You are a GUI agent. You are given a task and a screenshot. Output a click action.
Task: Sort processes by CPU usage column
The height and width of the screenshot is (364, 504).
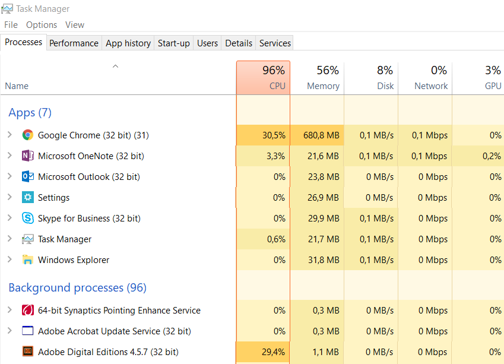pyautogui.click(x=263, y=78)
